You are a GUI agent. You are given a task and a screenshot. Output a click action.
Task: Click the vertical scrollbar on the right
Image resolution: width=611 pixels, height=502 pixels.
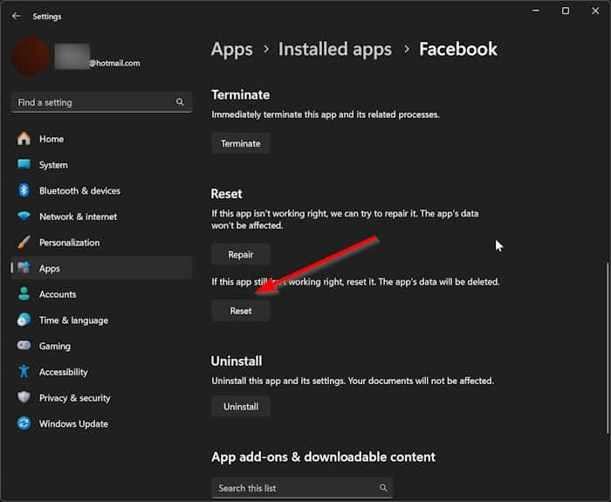[608, 347]
